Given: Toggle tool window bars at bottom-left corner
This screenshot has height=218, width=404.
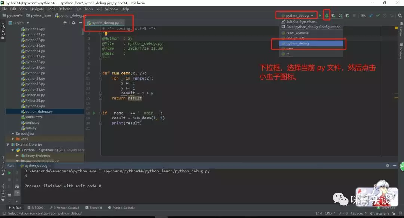Looking at the screenshot, I should coord(4,214).
